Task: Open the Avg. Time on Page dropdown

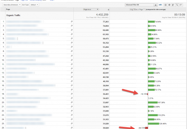Action: click(x=137, y=9)
